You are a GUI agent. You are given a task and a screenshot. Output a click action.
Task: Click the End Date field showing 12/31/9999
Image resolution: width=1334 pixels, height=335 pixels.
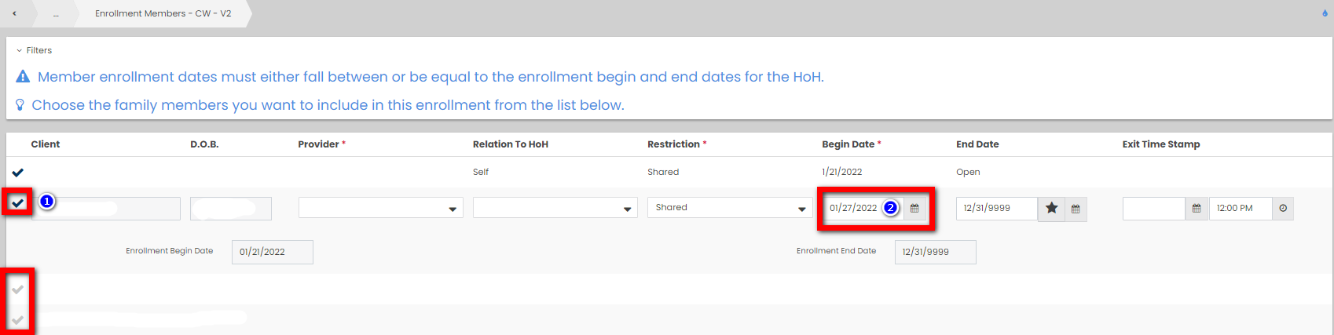(995, 209)
